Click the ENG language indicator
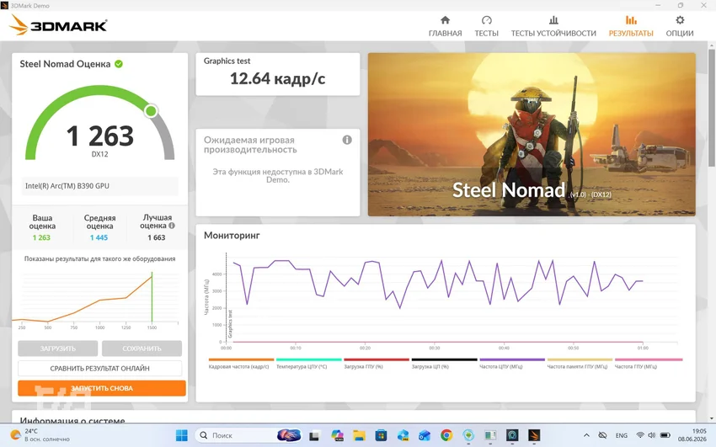716x447 pixels. coord(621,435)
